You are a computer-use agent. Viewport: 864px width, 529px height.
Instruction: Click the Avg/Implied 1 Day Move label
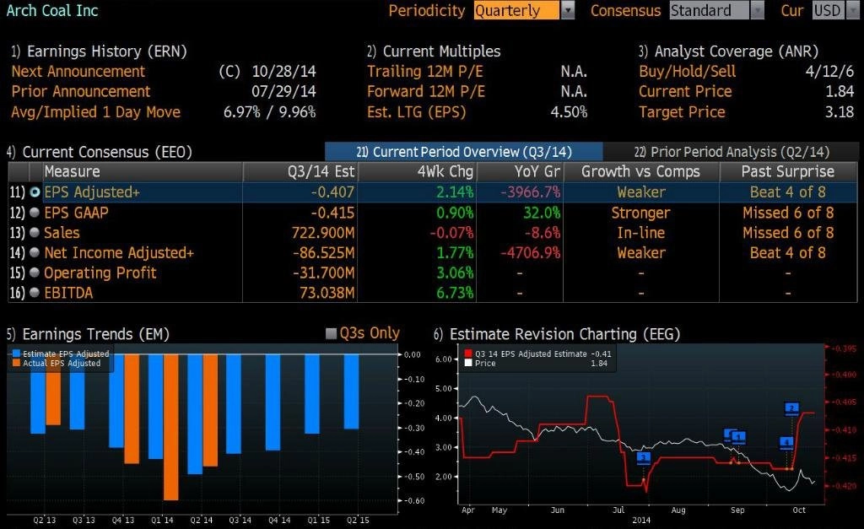pyautogui.click(x=96, y=112)
